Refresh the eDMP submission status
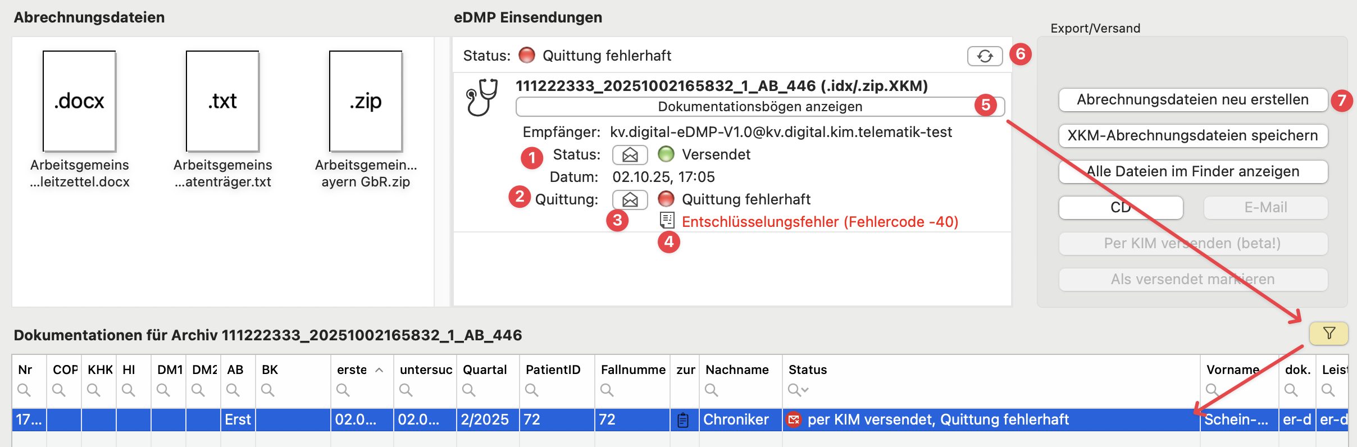1357x447 pixels. (x=986, y=56)
